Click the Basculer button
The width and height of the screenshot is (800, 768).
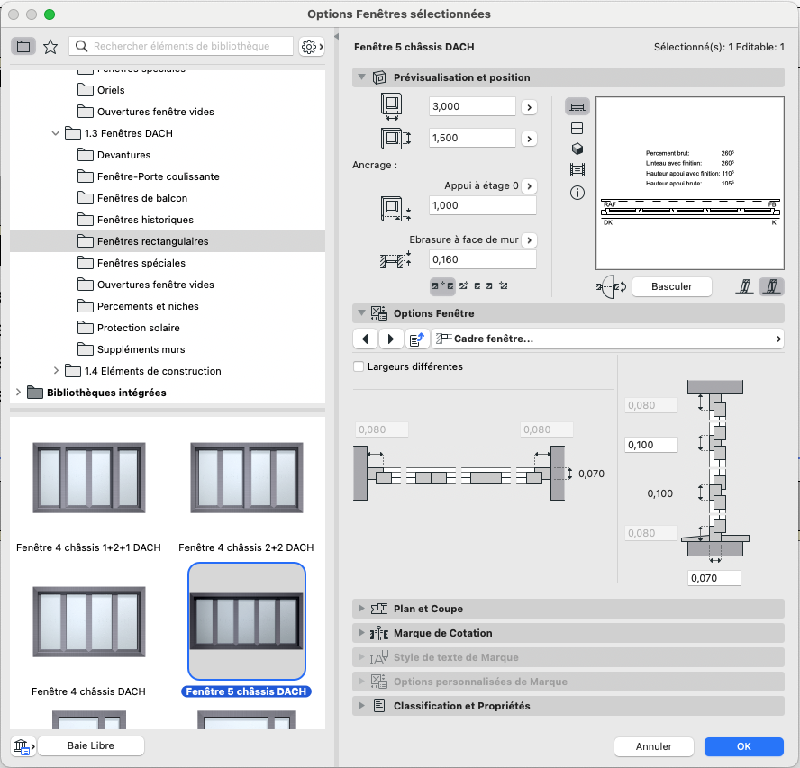point(671,286)
